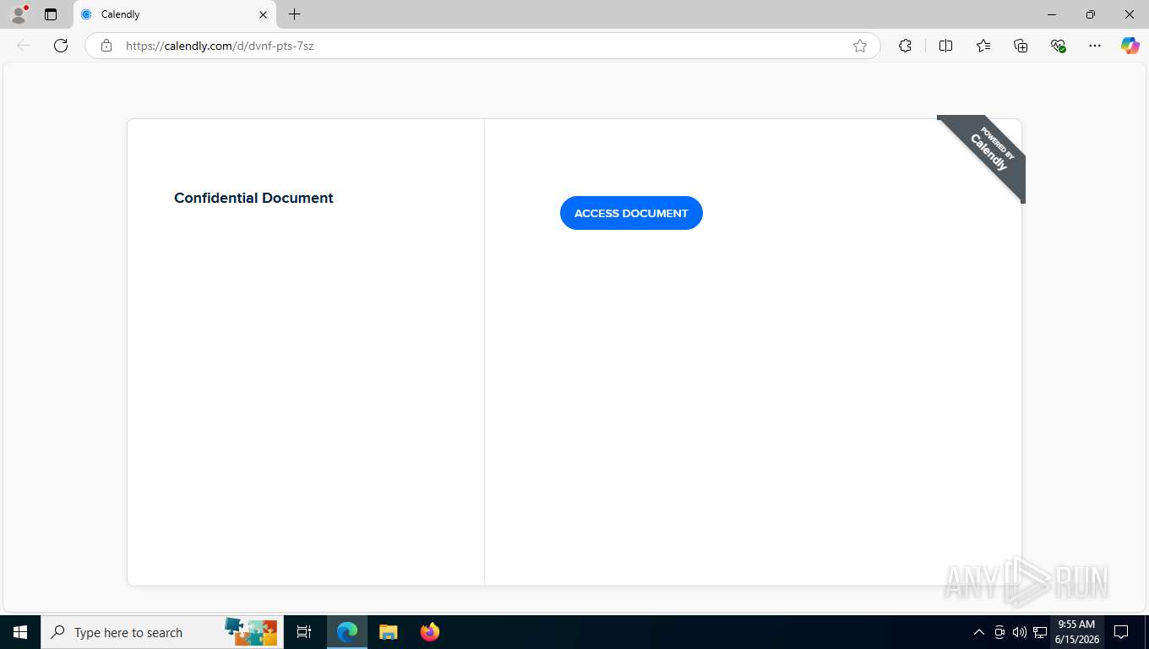
Task: Toggle split screen view
Action: pyautogui.click(x=945, y=46)
